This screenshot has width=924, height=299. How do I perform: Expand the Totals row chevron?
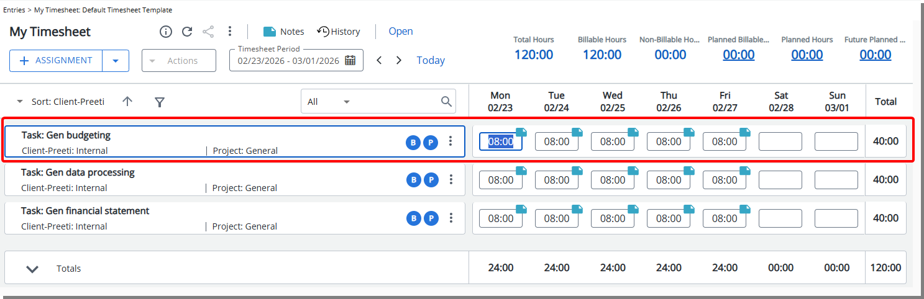pyautogui.click(x=32, y=269)
